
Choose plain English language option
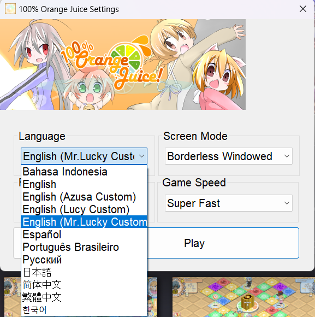[84, 184]
